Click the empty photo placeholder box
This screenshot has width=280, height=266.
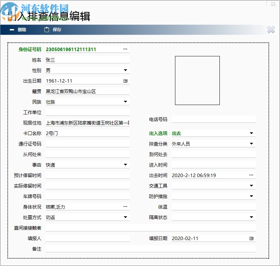[197, 80]
